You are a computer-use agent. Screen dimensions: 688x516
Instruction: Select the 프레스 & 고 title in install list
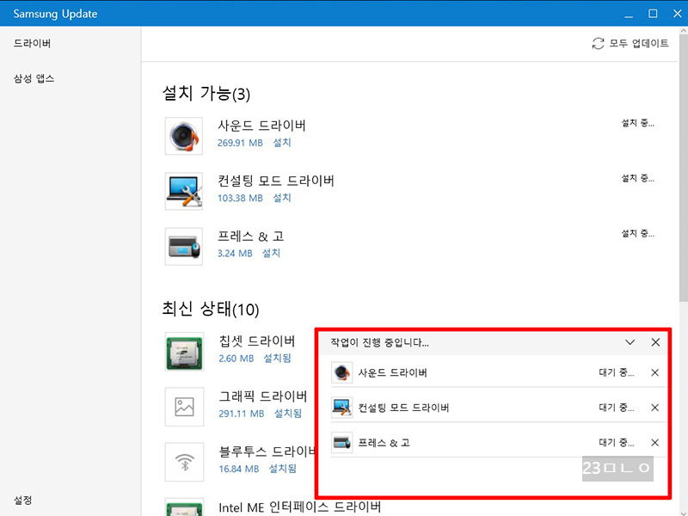pos(251,236)
